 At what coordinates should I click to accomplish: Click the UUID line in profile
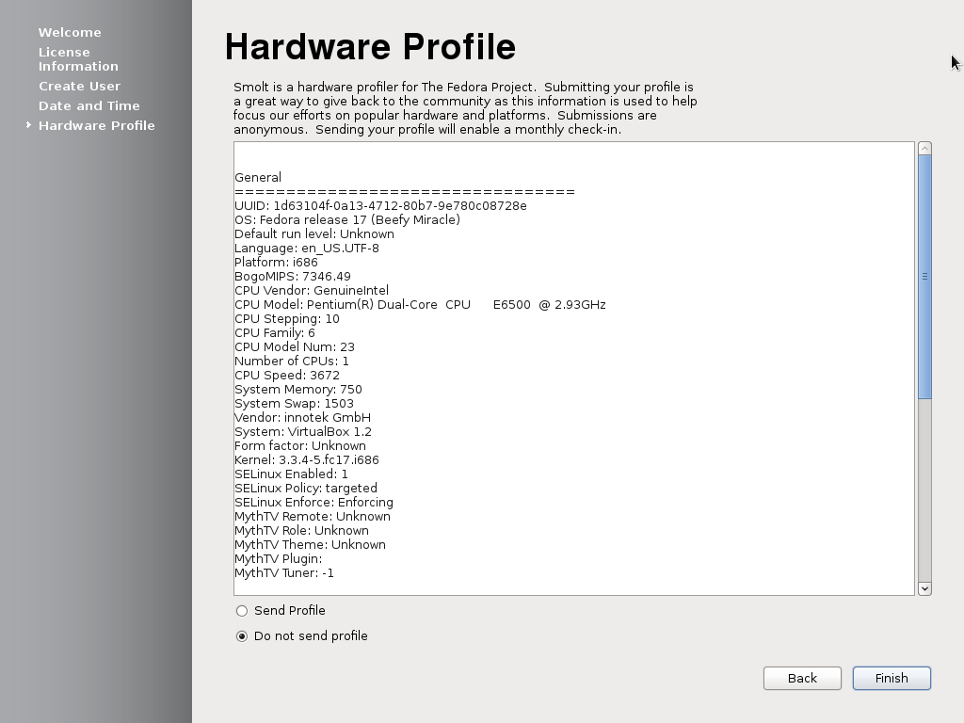pos(380,206)
